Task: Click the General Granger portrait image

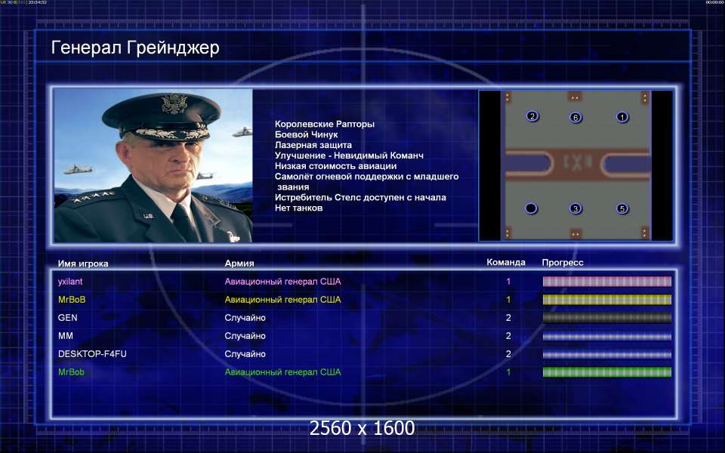Action: [153, 165]
